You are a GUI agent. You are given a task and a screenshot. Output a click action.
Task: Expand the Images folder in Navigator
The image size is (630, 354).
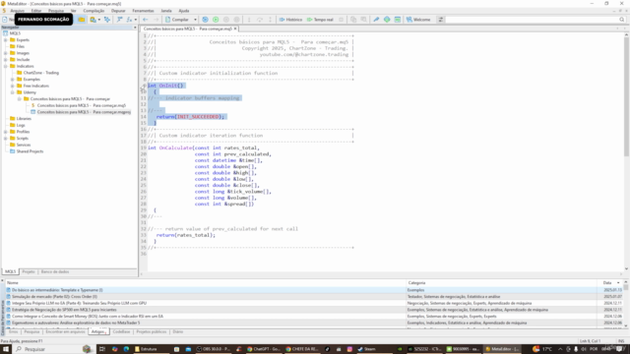tap(6, 53)
